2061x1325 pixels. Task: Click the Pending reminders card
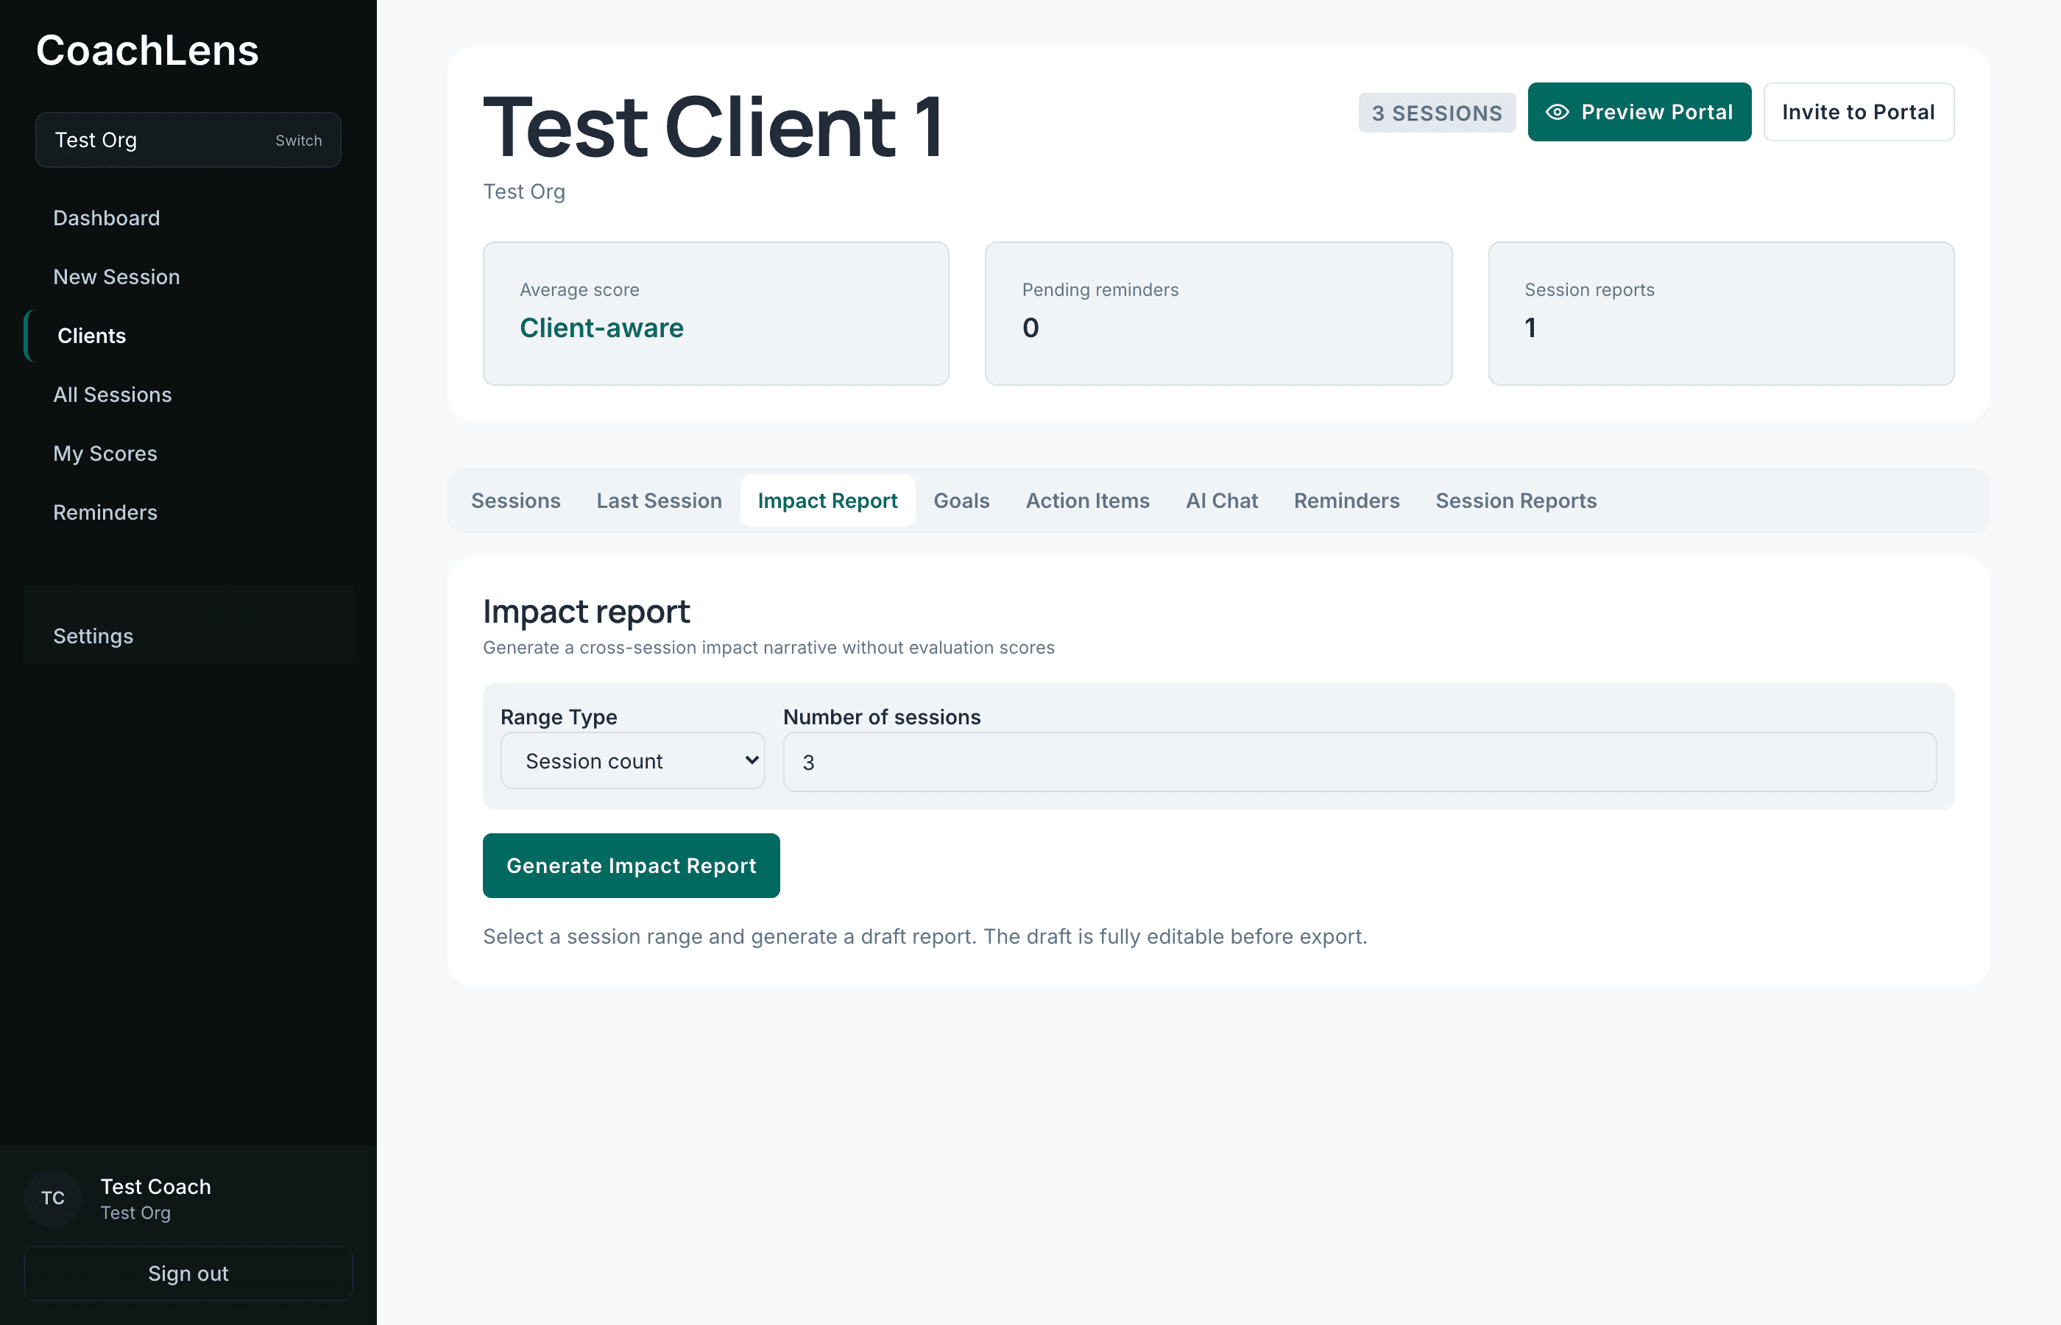coord(1218,313)
